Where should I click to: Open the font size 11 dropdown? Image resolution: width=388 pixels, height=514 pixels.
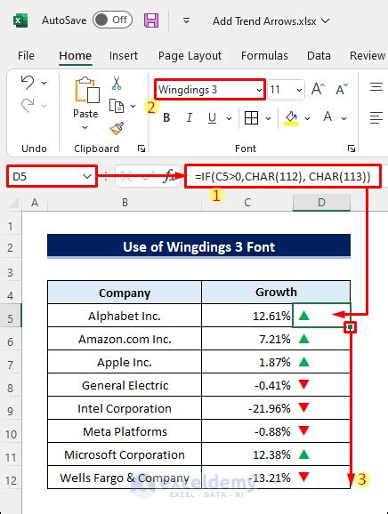299,90
